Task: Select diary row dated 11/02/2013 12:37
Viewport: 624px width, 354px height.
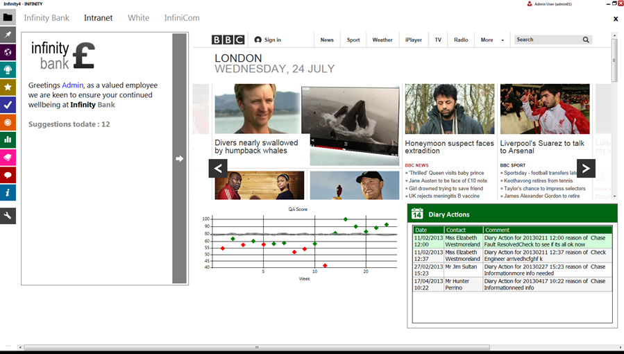Action: 512,255
